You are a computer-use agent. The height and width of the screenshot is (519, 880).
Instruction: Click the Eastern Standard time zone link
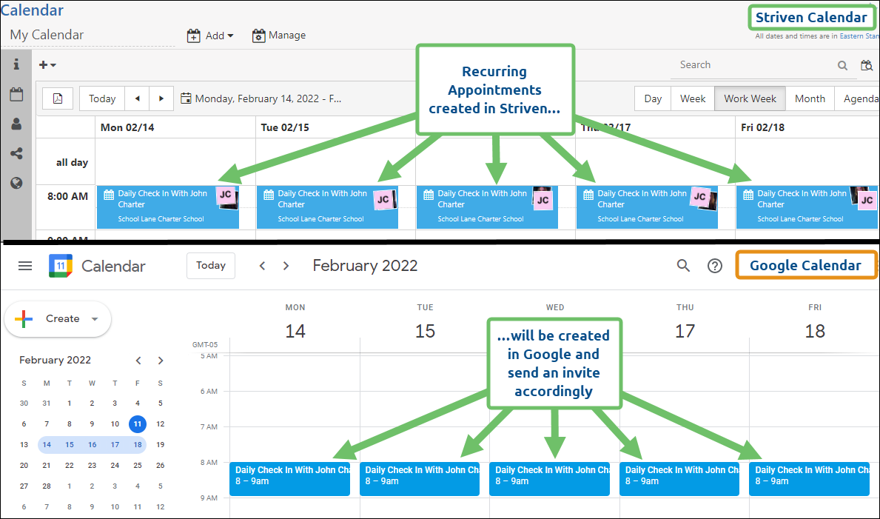point(859,36)
